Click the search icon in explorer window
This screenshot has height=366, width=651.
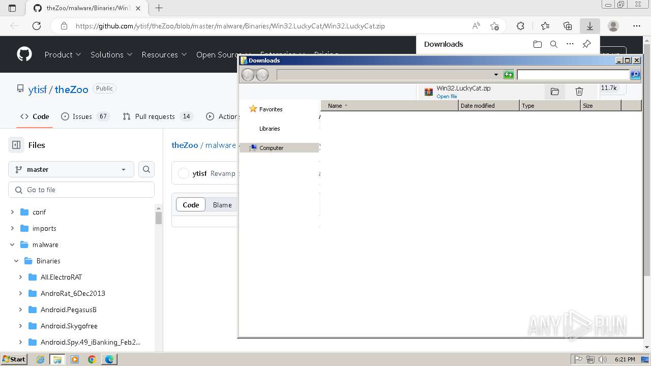[x=635, y=75]
